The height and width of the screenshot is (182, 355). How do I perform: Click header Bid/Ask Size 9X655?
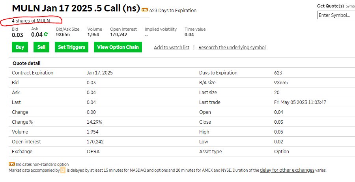click(x=63, y=35)
